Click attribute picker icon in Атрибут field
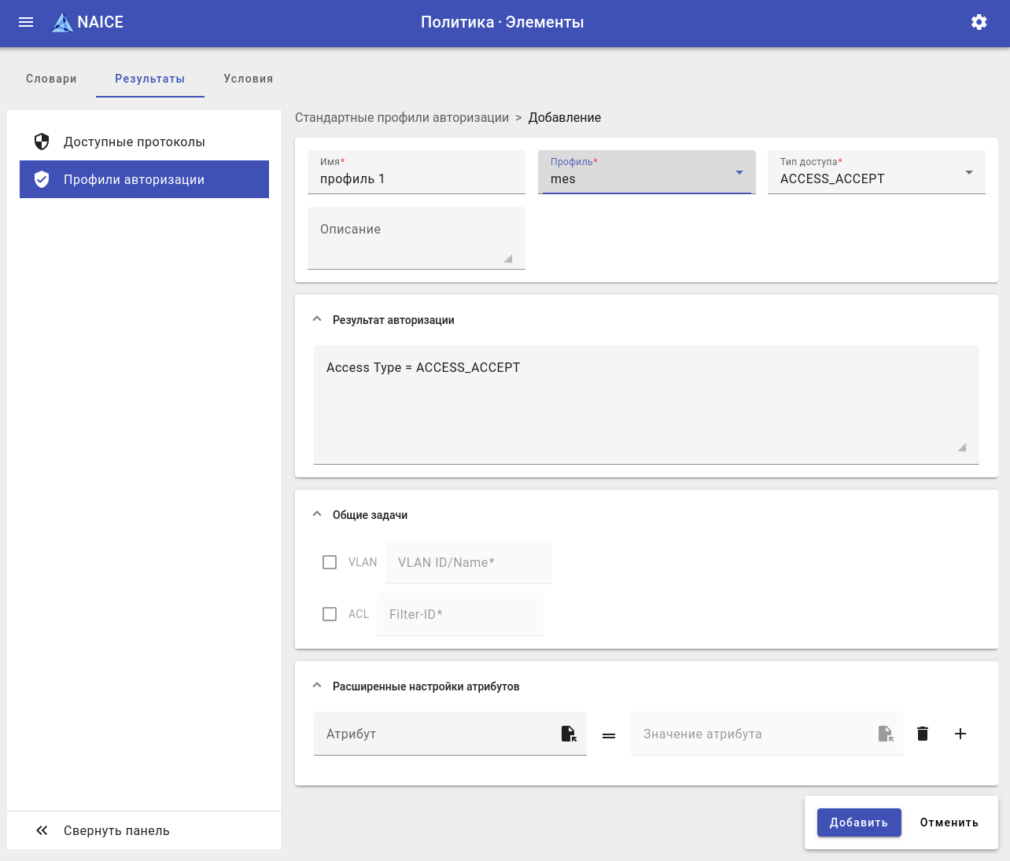Image resolution: width=1010 pixels, height=861 pixels. pos(569,734)
